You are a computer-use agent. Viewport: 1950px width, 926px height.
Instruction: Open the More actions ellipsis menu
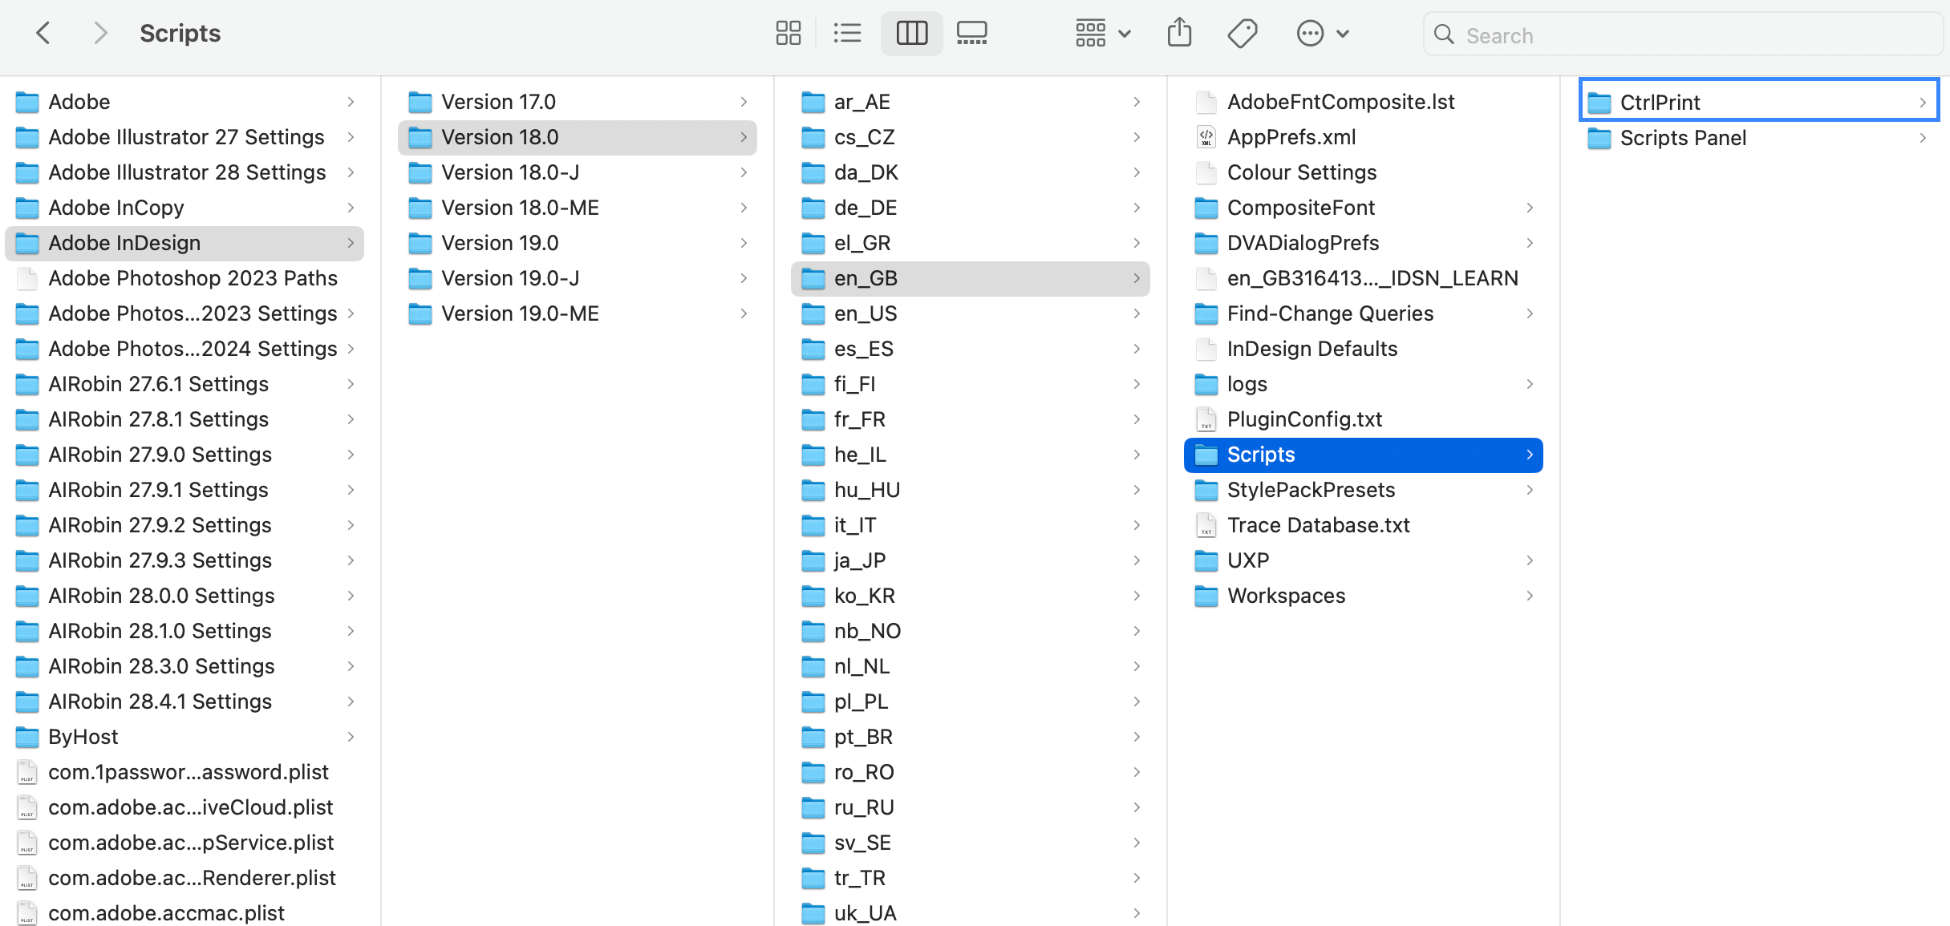click(x=1324, y=34)
